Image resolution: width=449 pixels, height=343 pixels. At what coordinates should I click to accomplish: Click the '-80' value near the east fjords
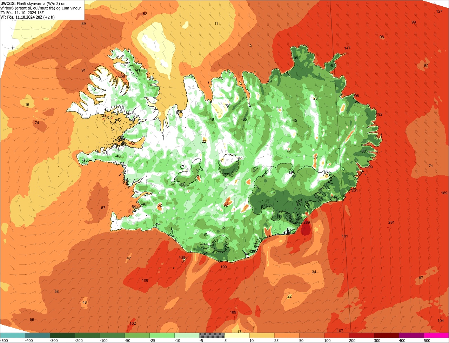(x=363, y=151)
